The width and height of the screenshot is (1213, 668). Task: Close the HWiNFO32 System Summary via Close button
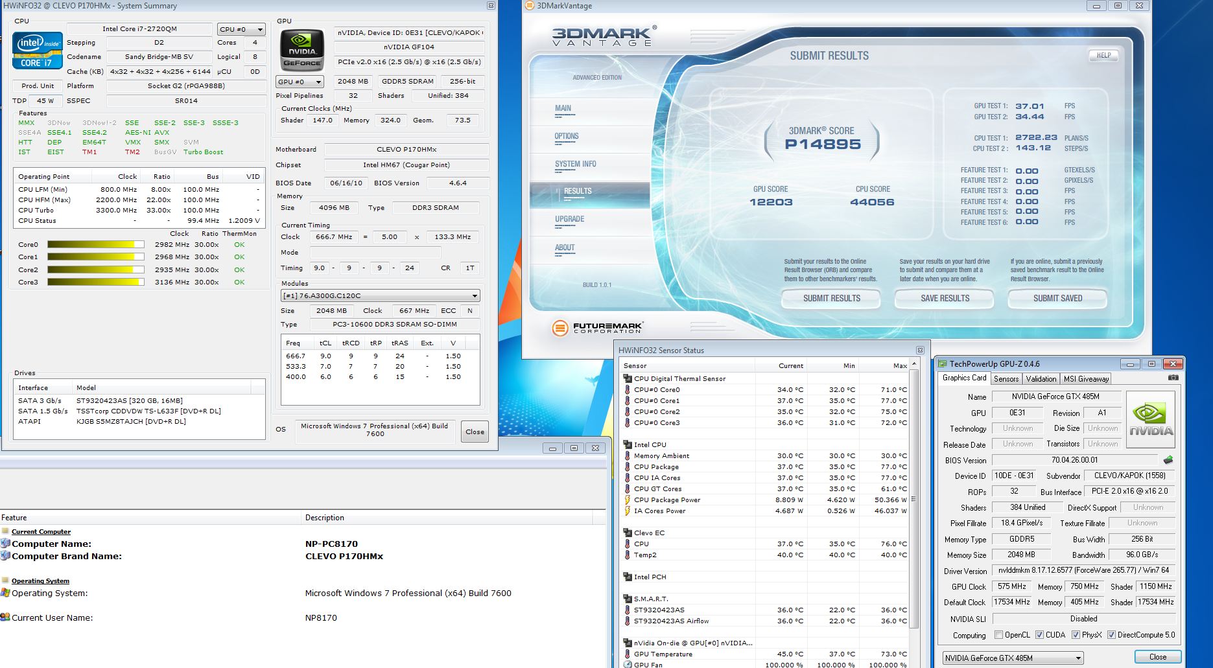pyautogui.click(x=475, y=432)
